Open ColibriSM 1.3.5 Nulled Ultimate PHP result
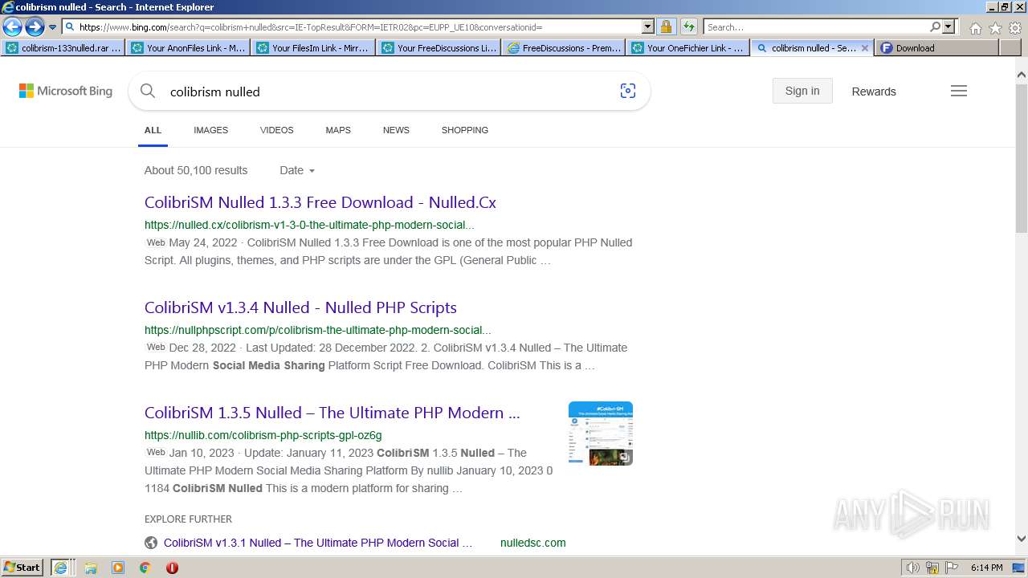This screenshot has height=578, width=1028. click(332, 413)
